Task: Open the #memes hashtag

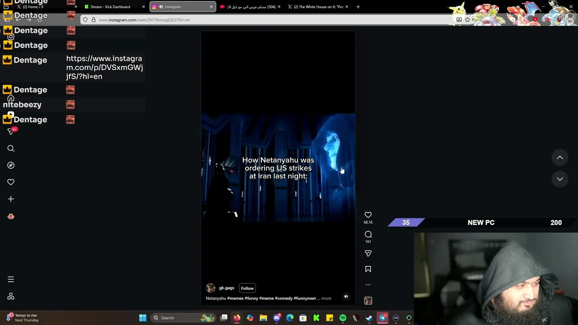Action: coord(235,298)
